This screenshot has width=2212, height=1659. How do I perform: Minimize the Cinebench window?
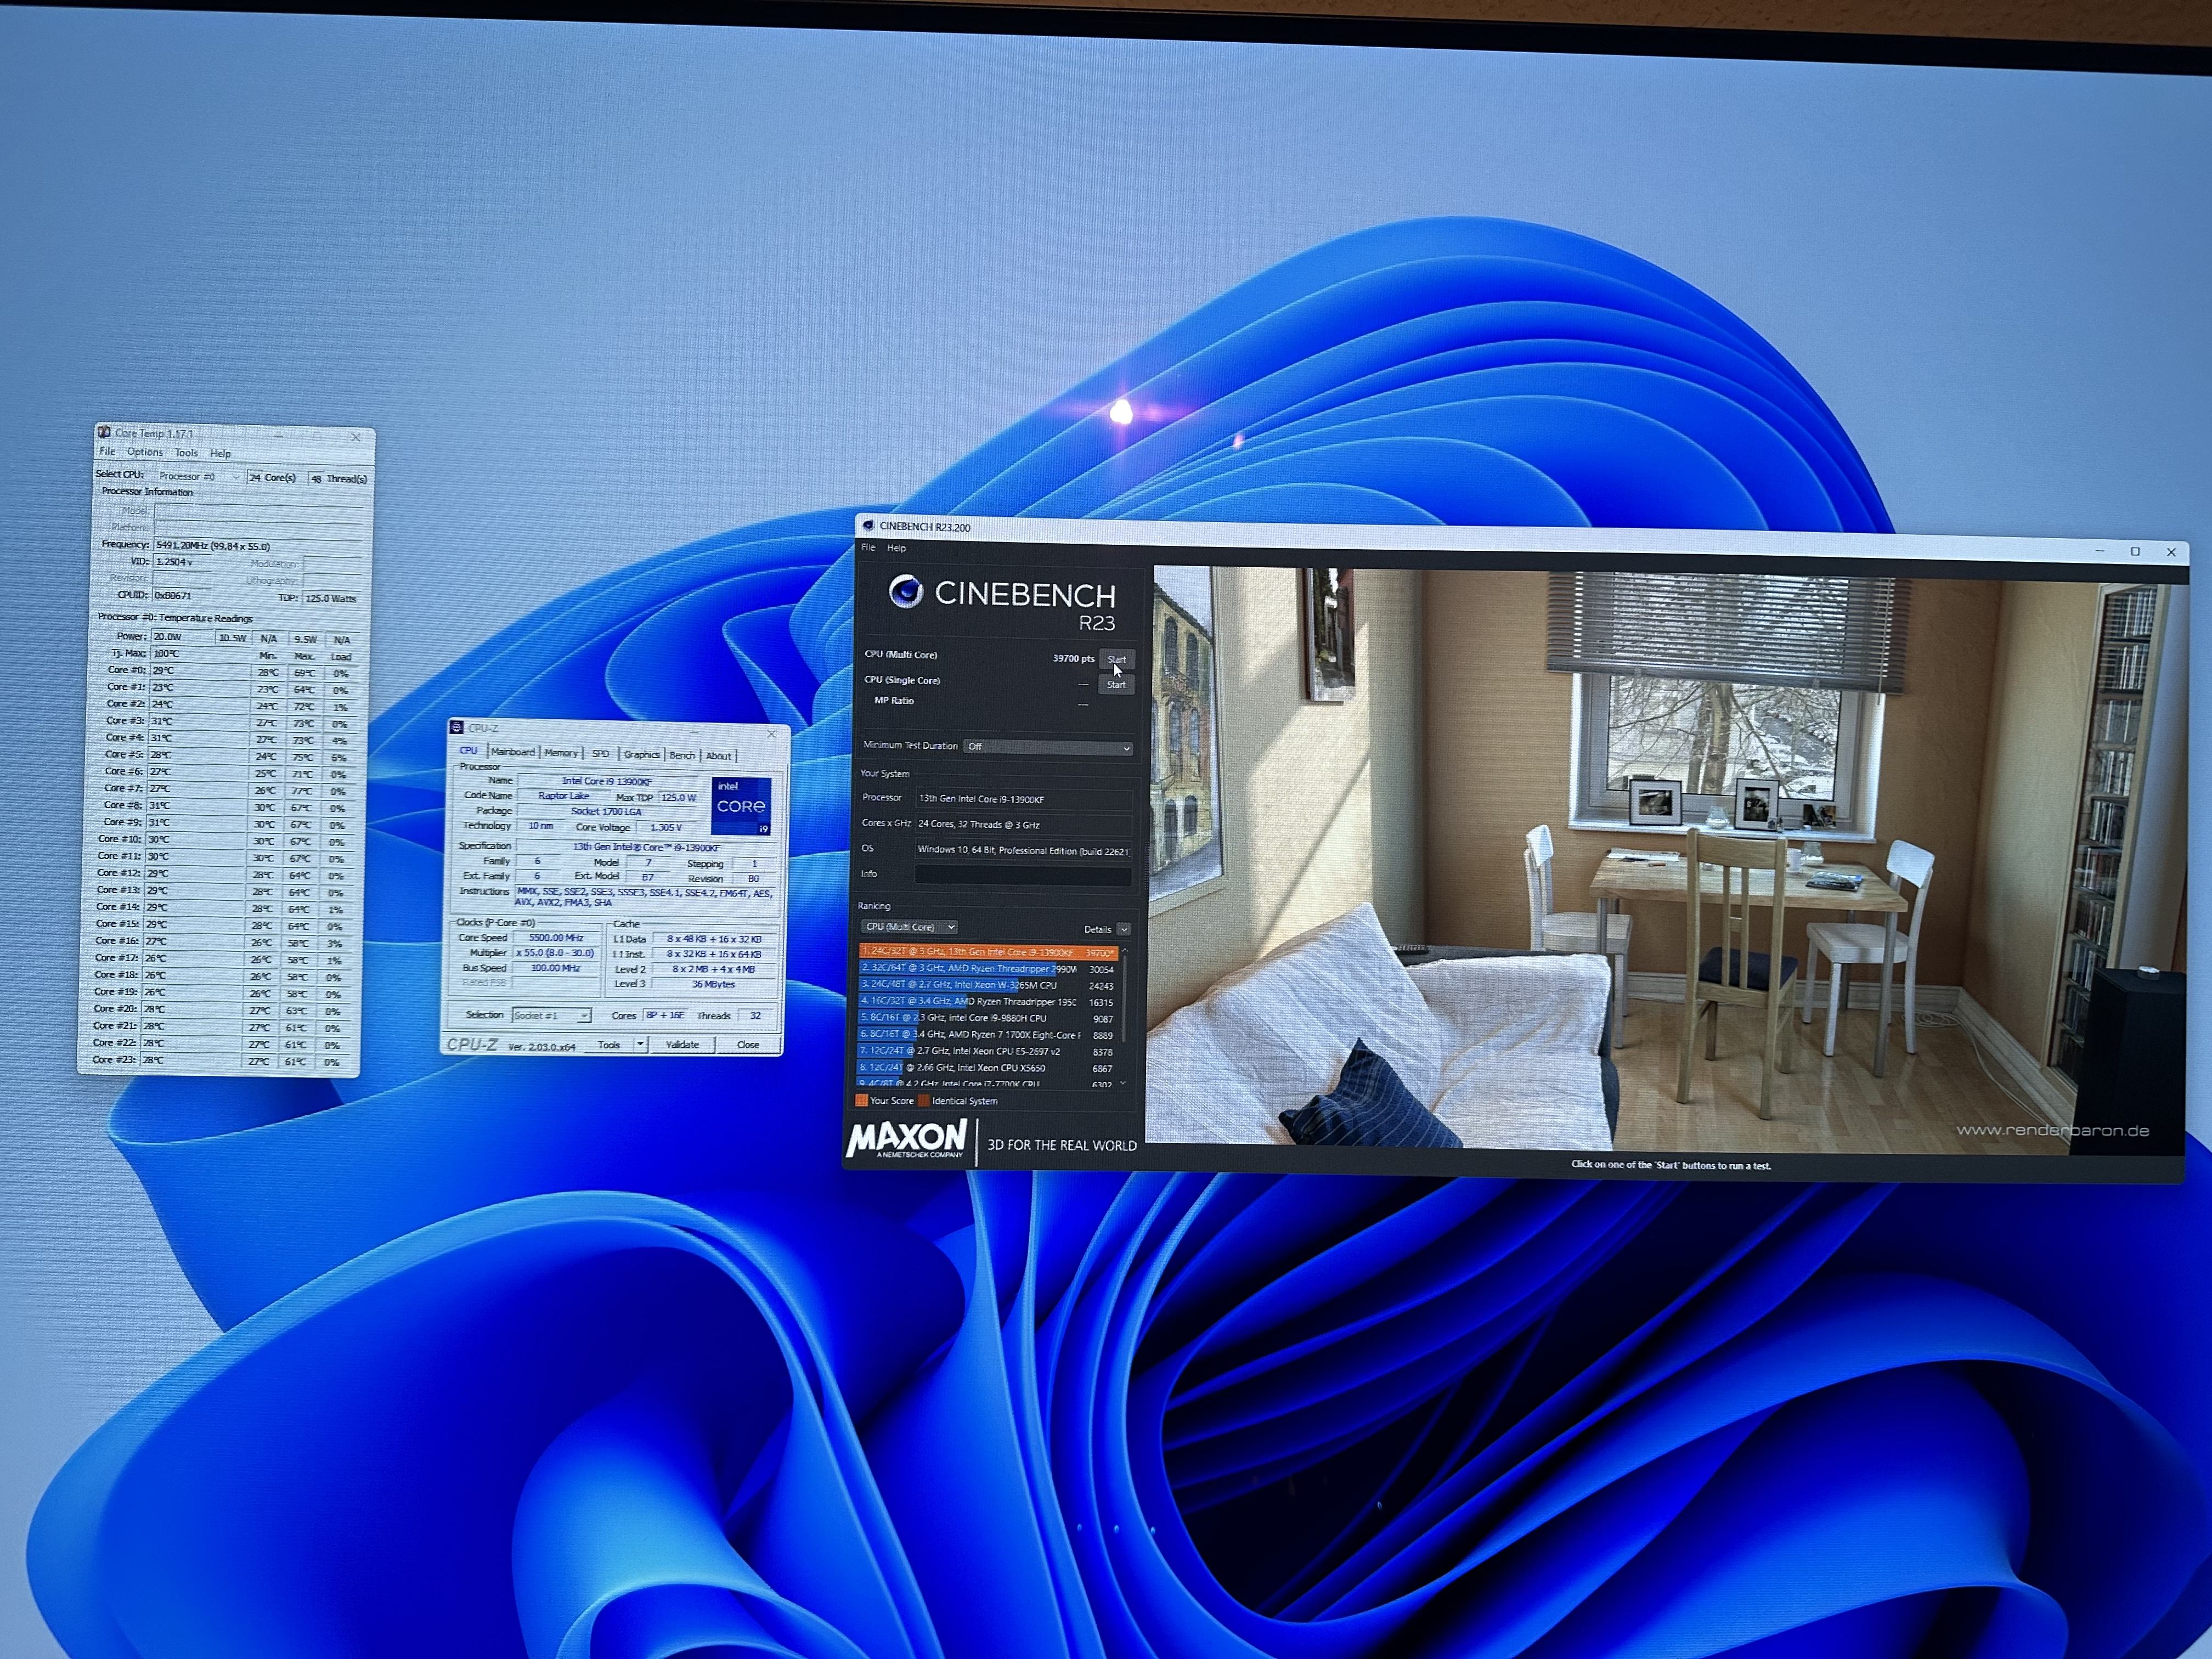pyautogui.click(x=2100, y=552)
